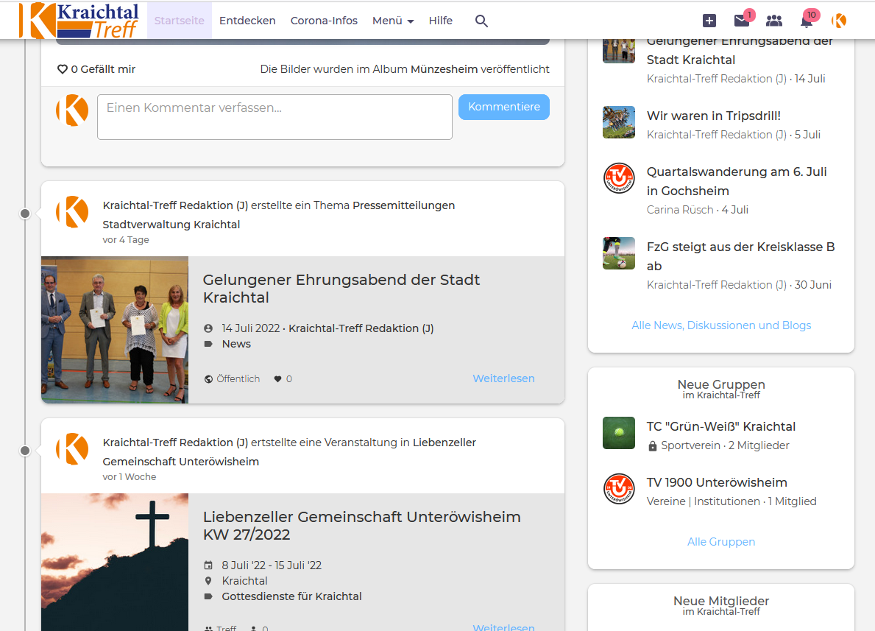Click the tag icon beside Gottesdienste für Kraichtal

[208, 596]
